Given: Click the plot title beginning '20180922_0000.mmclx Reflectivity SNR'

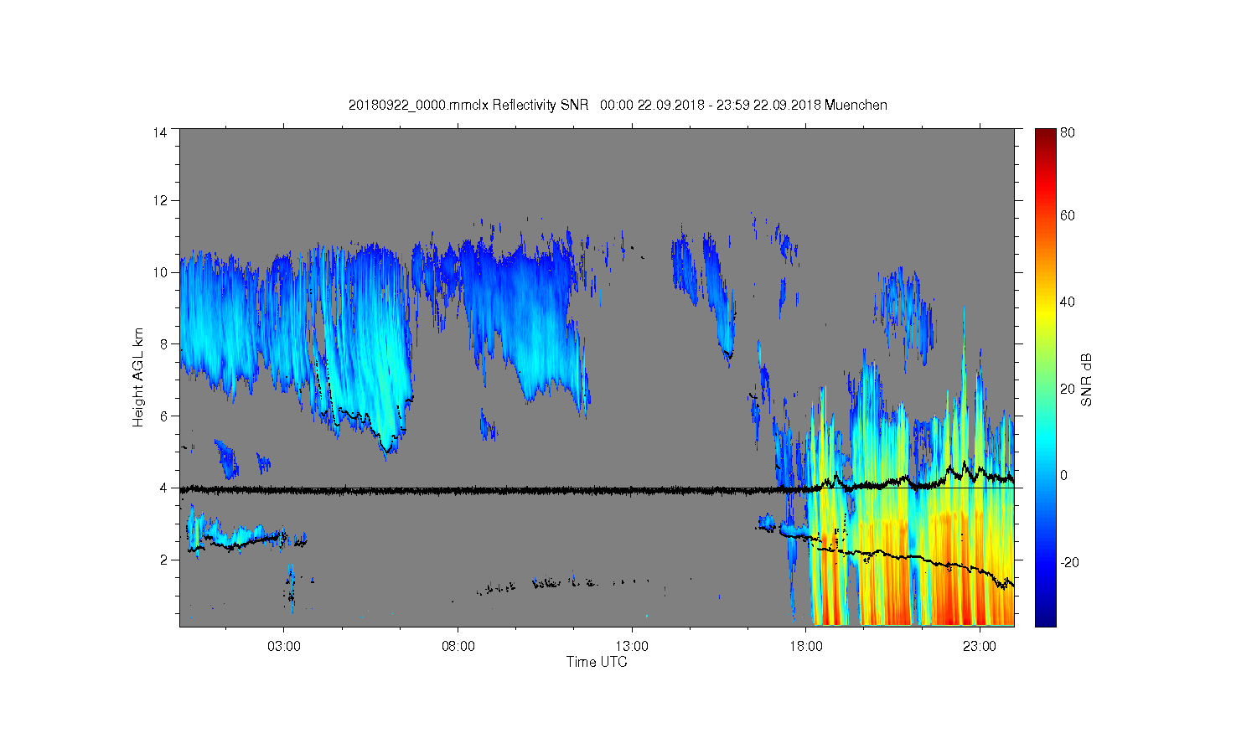Looking at the screenshot, I should tap(618, 105).
